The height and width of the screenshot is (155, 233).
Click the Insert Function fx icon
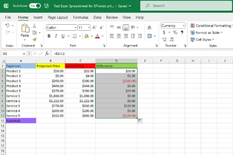click(47, 54)
